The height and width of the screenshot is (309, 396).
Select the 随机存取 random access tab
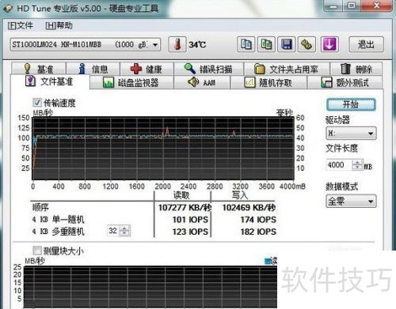268,82
